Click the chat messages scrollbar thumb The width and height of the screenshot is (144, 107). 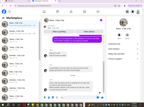tap(104, 77)
